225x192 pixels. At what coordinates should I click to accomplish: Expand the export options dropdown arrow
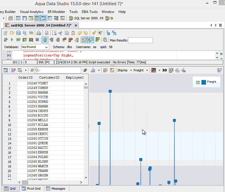pyautogui.click(x=26, y=70)
